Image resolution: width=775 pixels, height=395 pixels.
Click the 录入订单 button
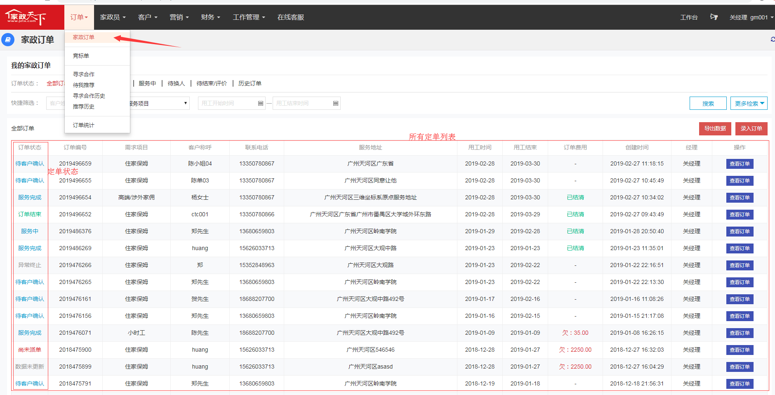tap(751, 128)
